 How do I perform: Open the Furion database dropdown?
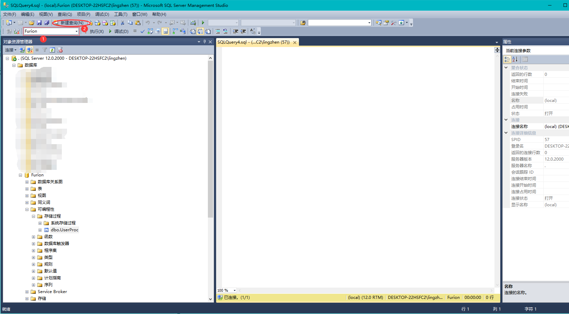pyautogui.click(x=77, y=31)
